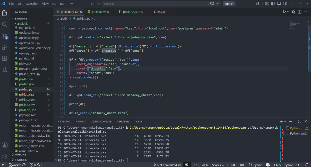
Task: Open the Manage gear menu
Action: coord(4,157)
